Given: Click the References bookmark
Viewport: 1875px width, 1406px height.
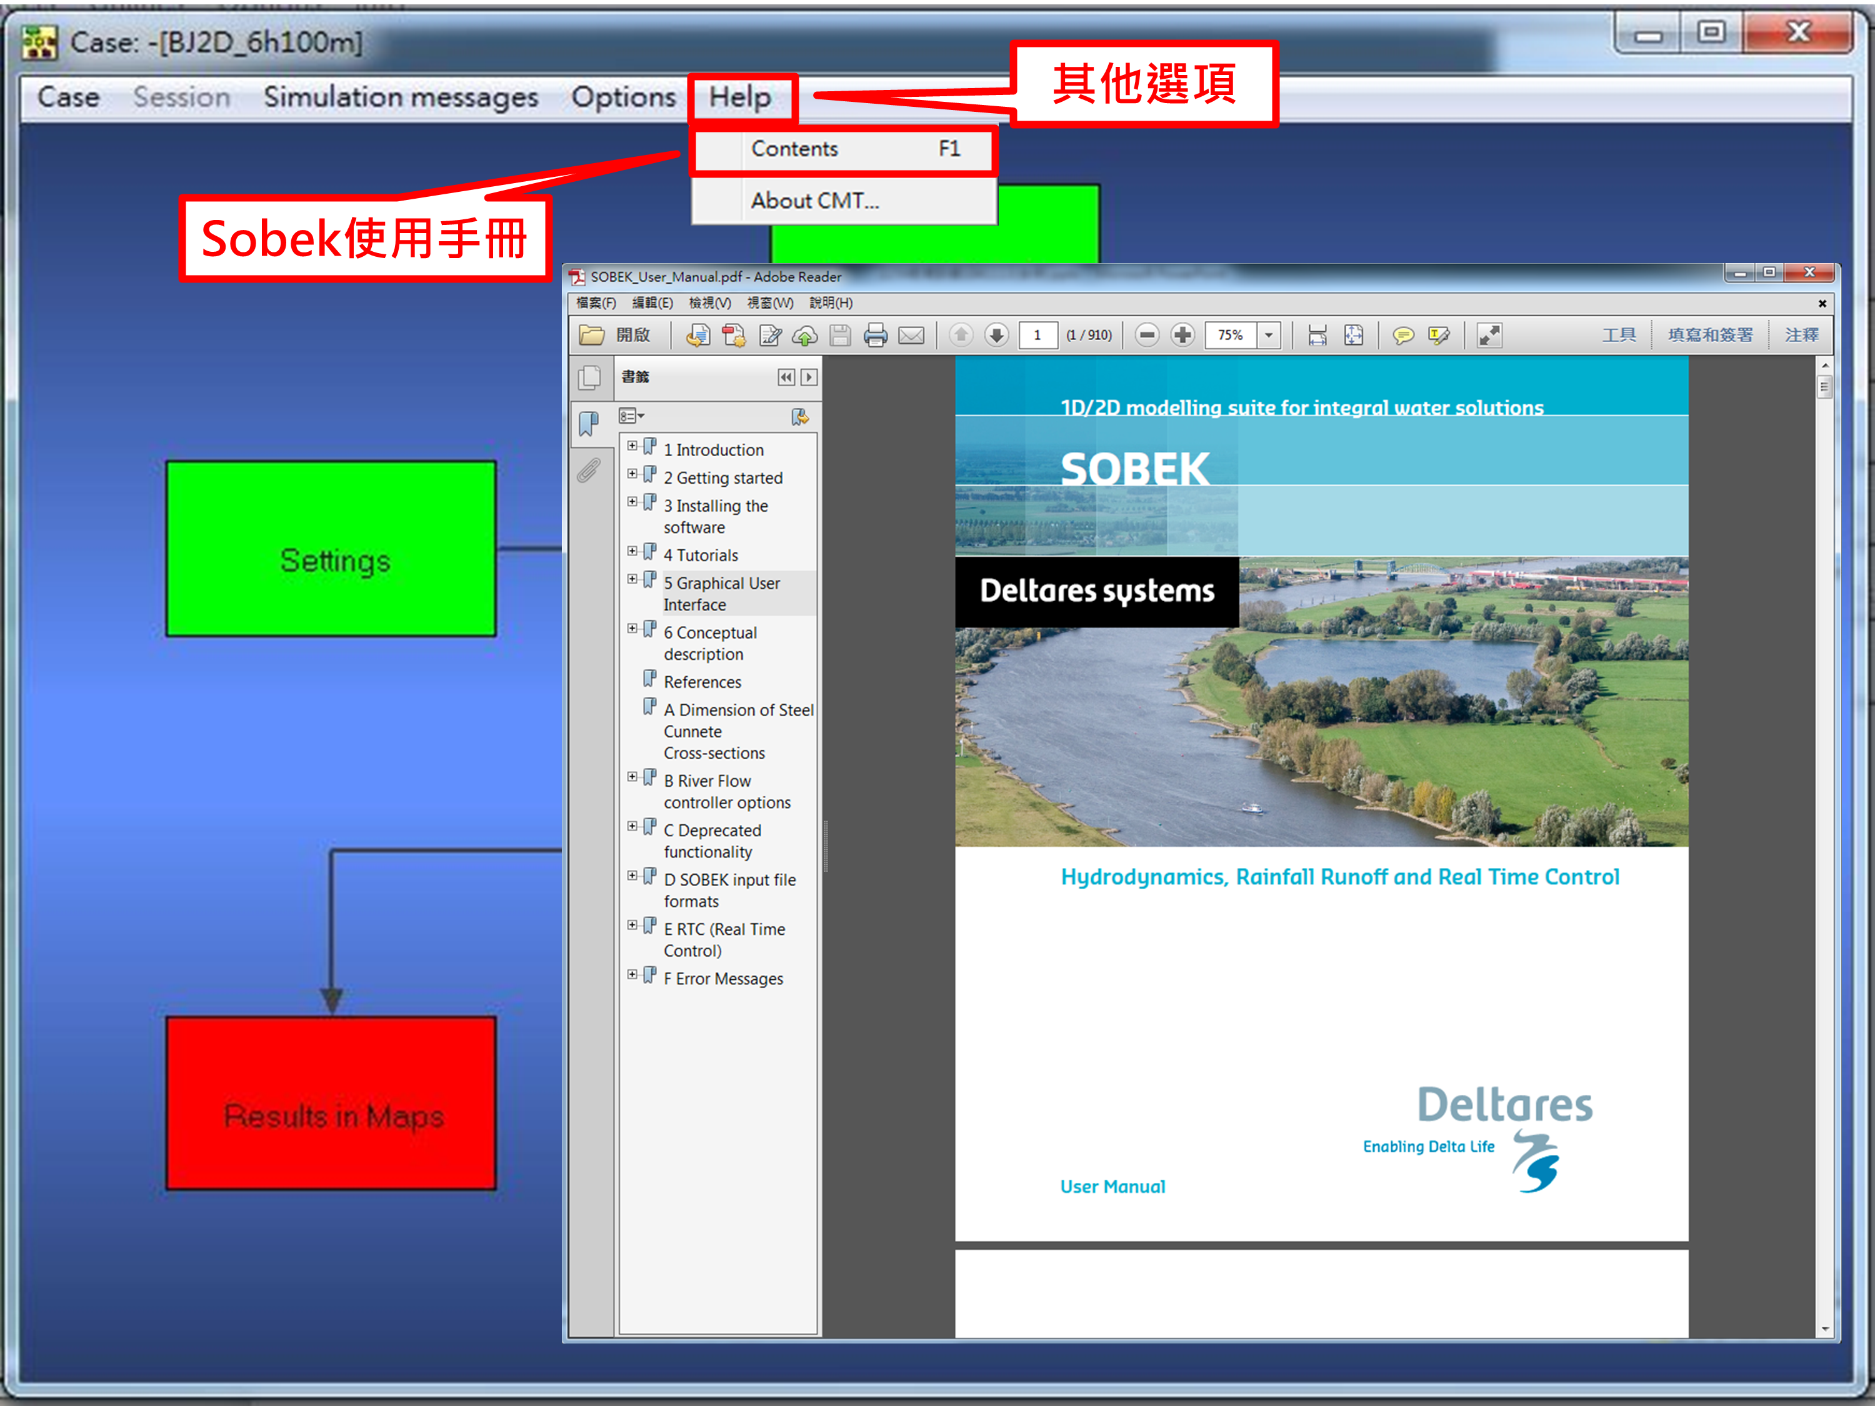Looking at the screenshot, I should (x=702, y=682).
